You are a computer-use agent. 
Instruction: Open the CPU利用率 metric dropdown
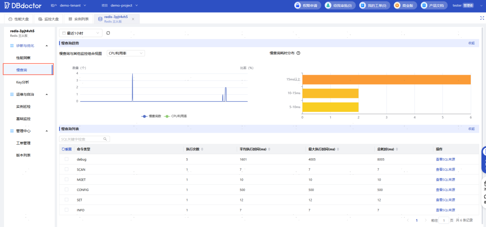(x=126, y=53)
